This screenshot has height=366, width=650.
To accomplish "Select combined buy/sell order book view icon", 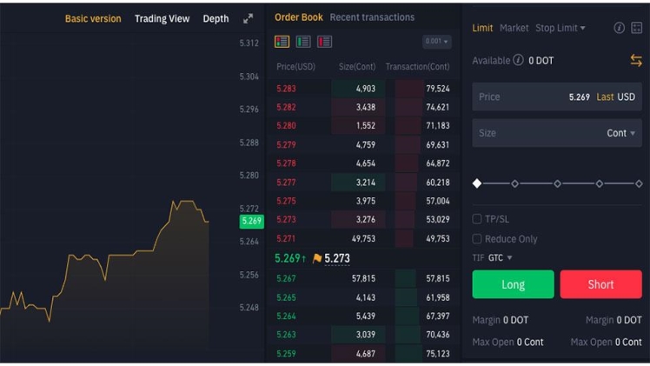I will tap(282, 42).
